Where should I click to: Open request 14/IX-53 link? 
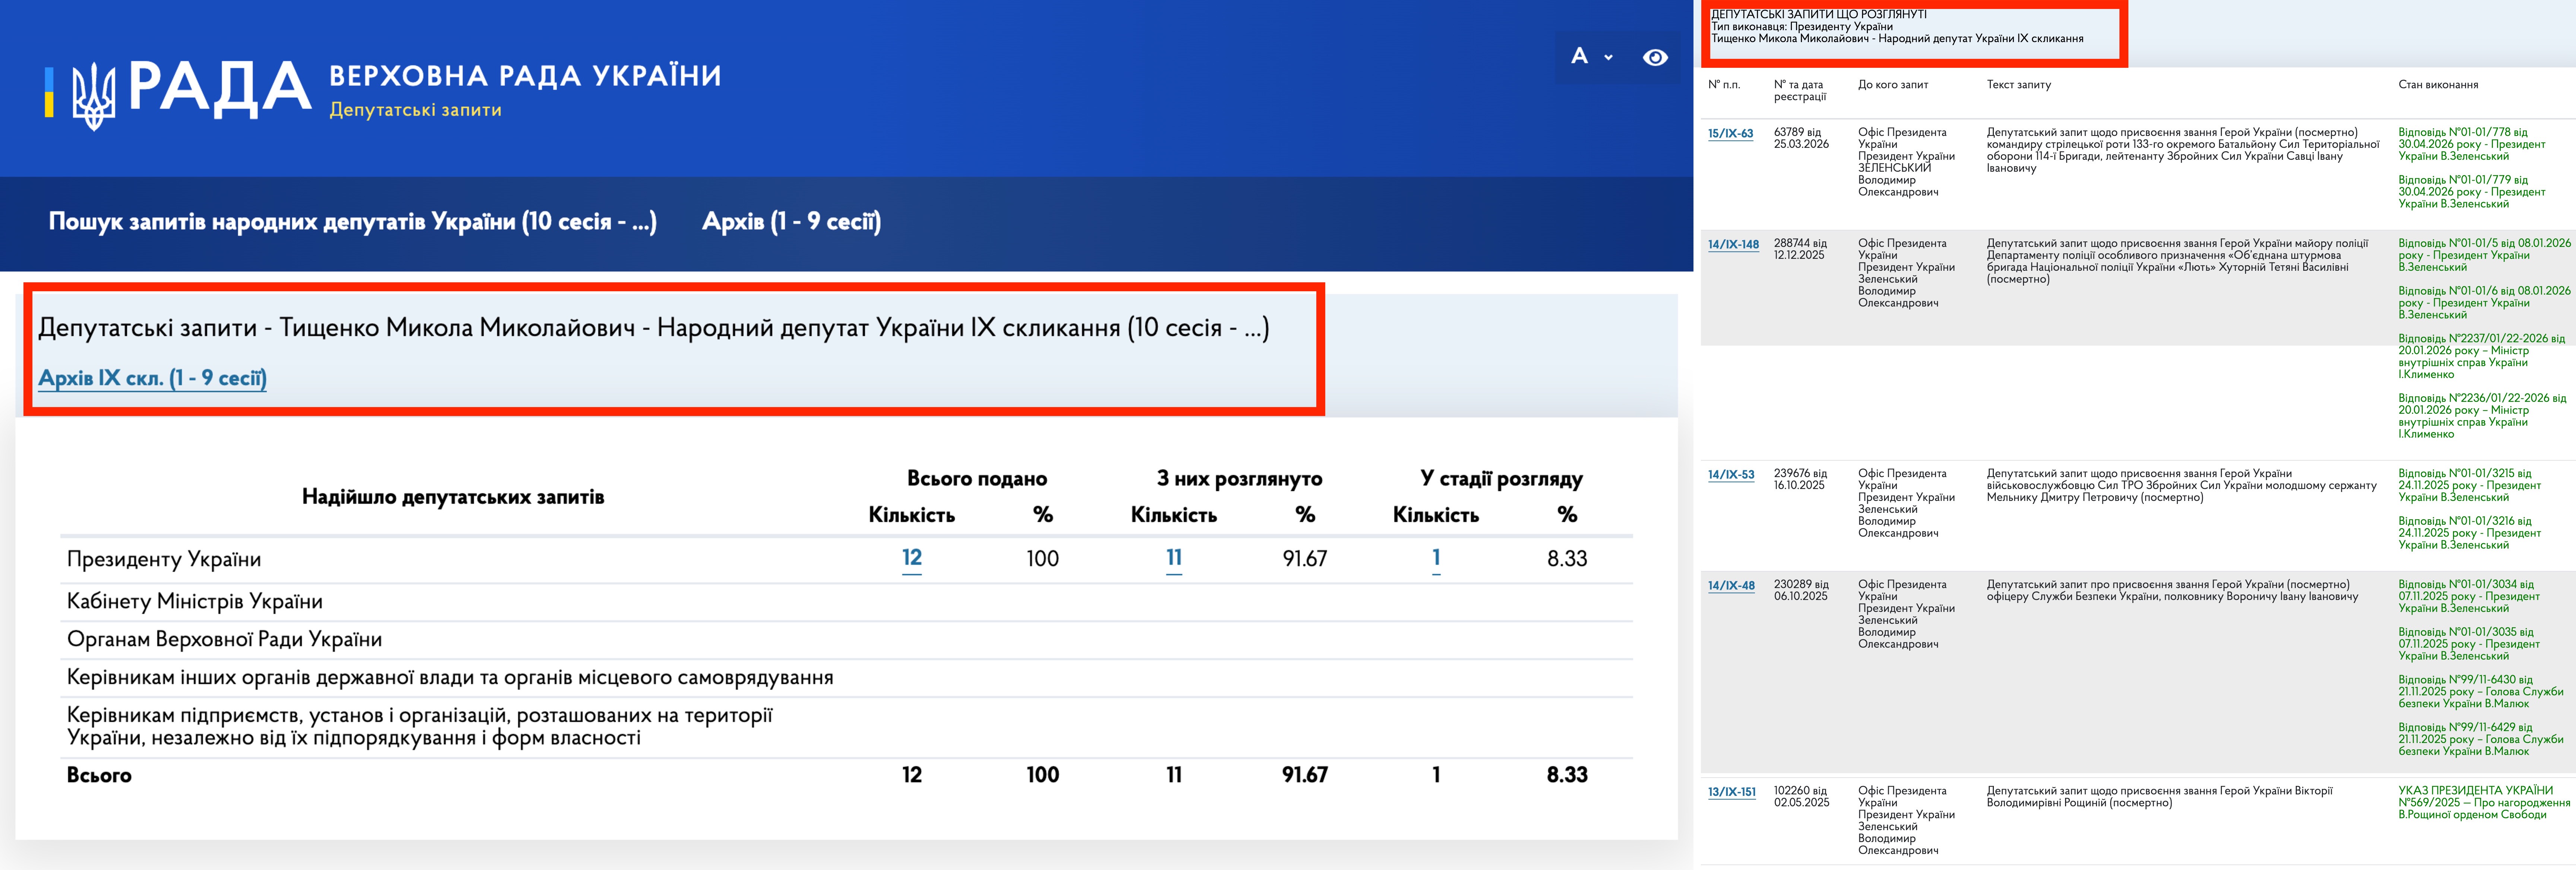click(x=1731, y=476)
